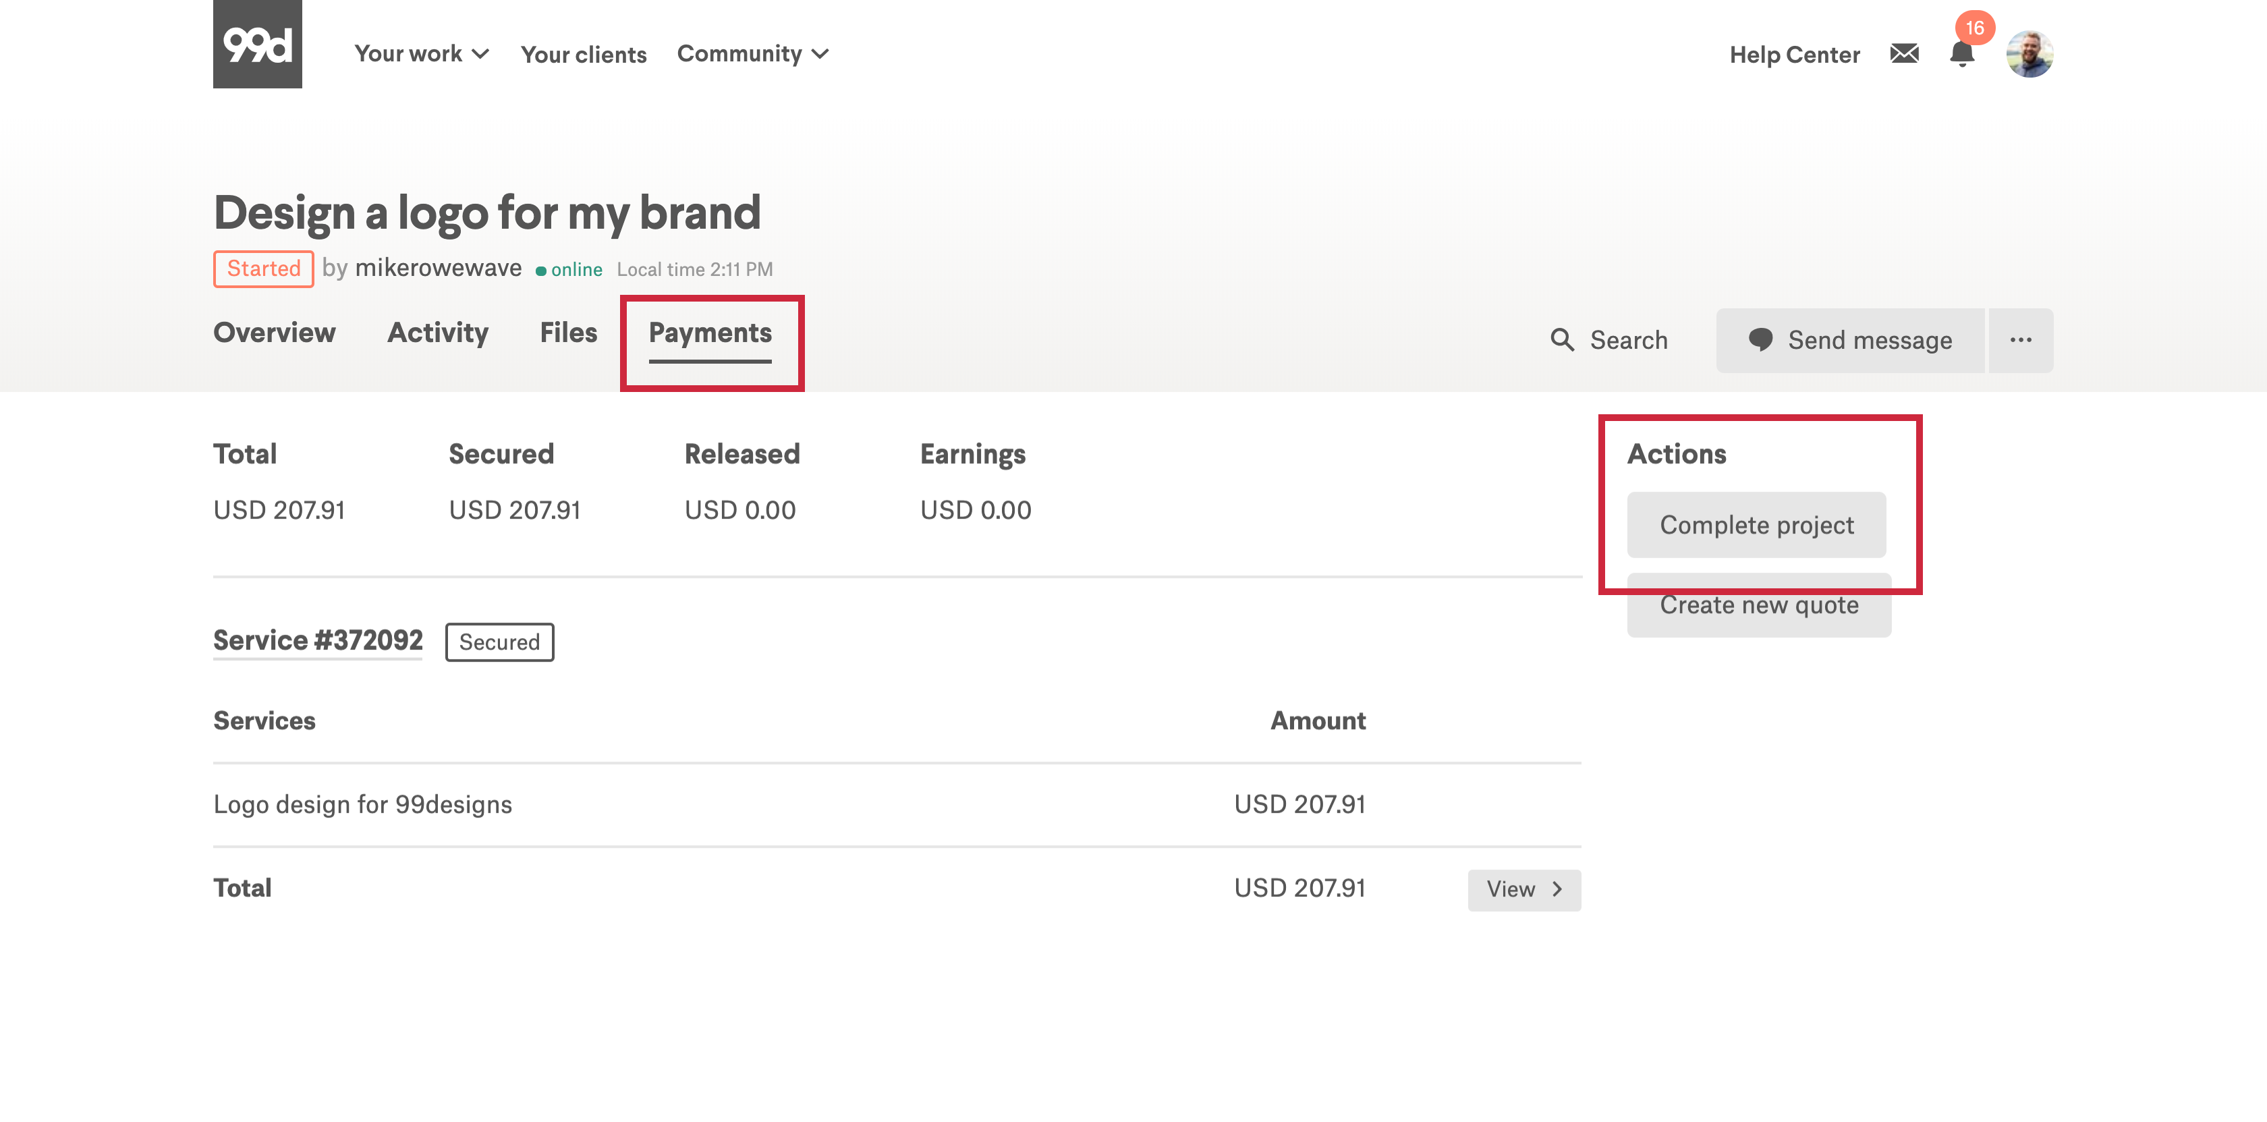2267x1122 pixels.
Task: Open the three-dots more options menu
Action: [2021, 341]
